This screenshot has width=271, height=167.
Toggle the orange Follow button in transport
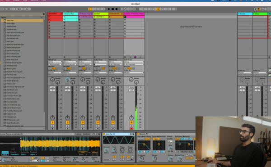90,9
